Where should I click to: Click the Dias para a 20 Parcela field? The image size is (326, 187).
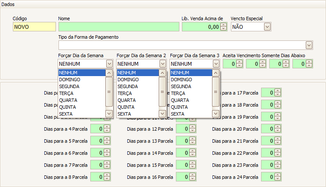pyautogui.click(x=268, y=129)
